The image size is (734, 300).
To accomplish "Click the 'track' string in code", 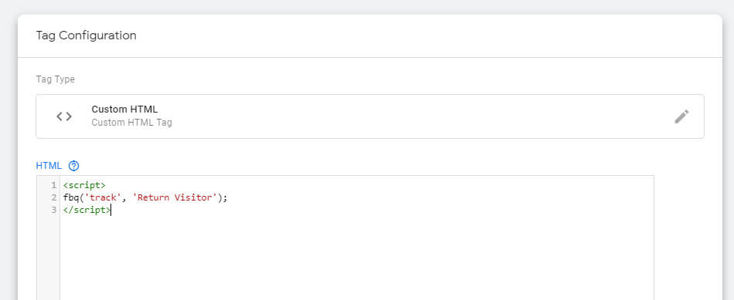I will coord(103,197).
